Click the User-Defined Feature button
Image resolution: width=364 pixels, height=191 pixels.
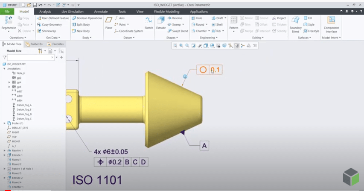[x=53, y=18]
